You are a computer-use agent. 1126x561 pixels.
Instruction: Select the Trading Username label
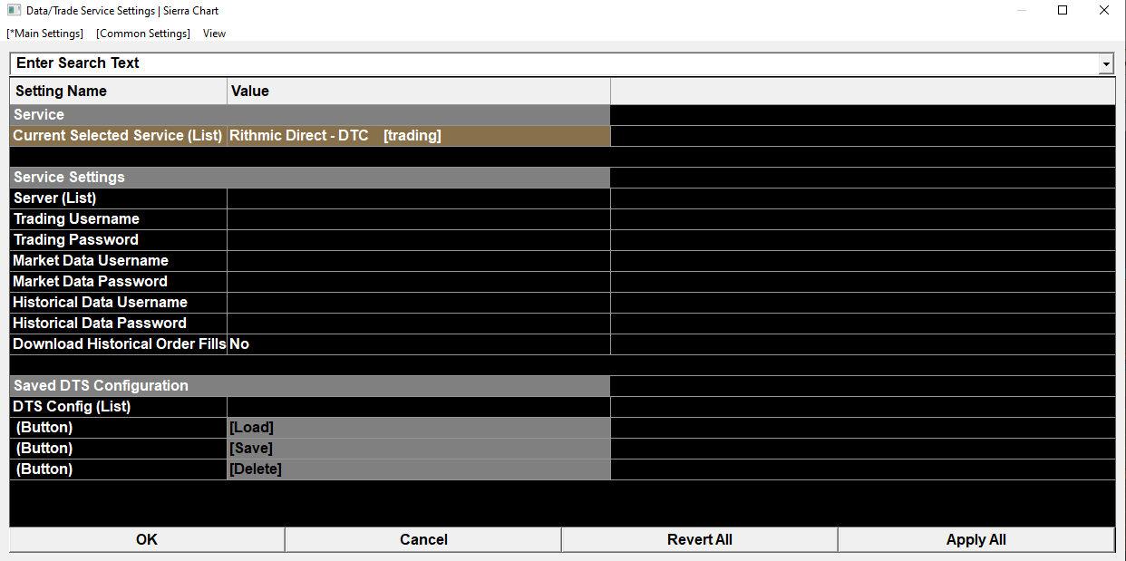point(118,219)
